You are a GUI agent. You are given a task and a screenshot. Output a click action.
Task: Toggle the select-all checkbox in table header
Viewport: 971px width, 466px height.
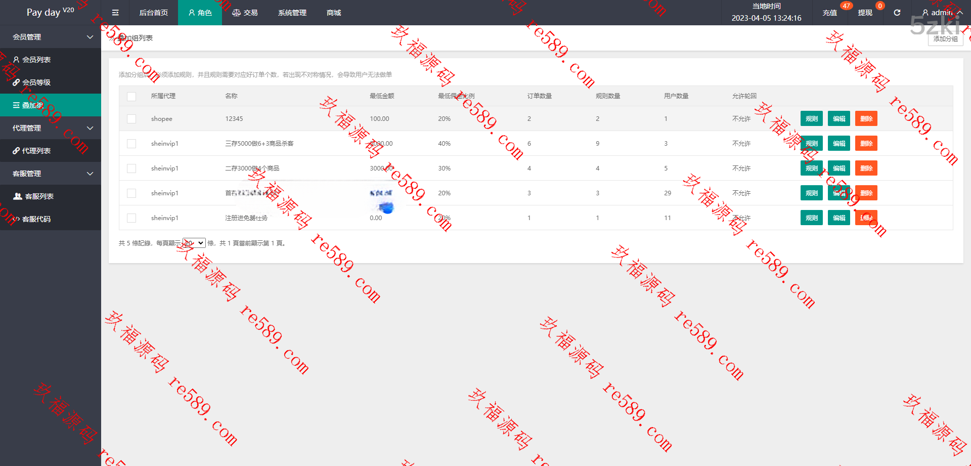pyautogui.click(x=131, y=96)
